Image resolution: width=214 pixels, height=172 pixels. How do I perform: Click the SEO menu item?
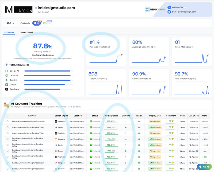tap(9, 23)
